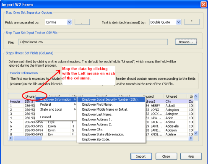Screen dimensions: 208x164
Task: Select Employee Last Name
Action: click(111, 115)
